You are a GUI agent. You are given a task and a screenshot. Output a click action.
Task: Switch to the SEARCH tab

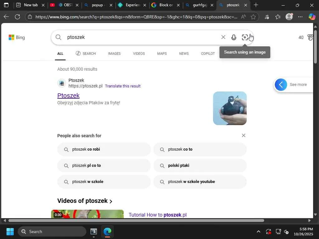click(x=86, y=54)
